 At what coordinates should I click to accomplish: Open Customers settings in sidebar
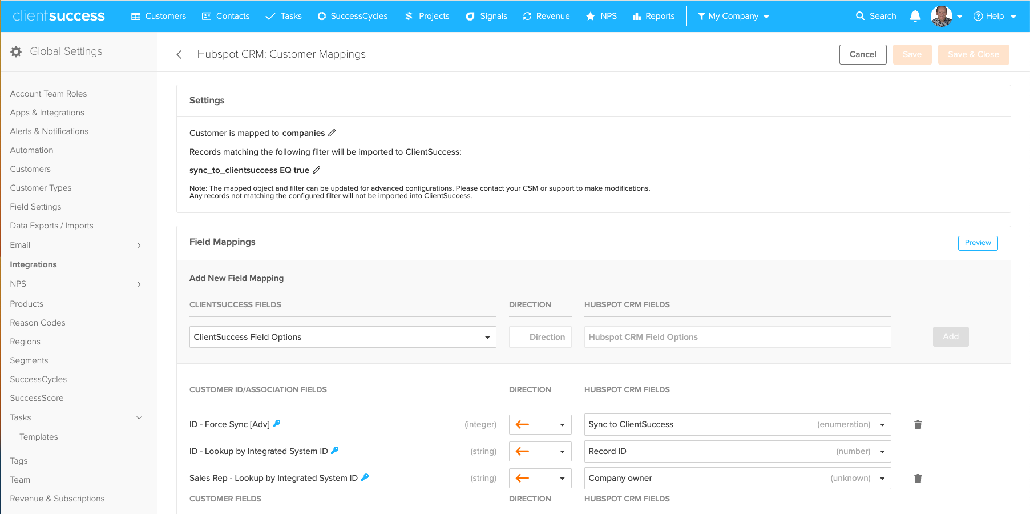click(x=30, y=169)
